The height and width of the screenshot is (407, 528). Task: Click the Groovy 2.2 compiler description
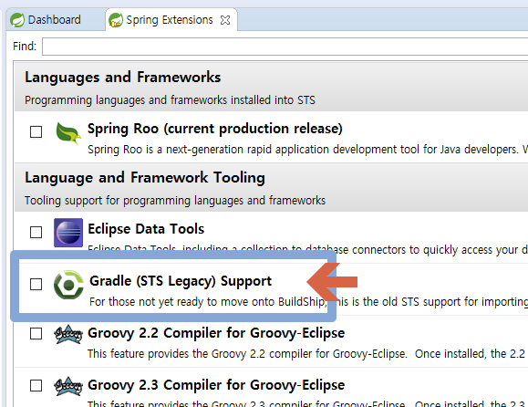point(307,354)
